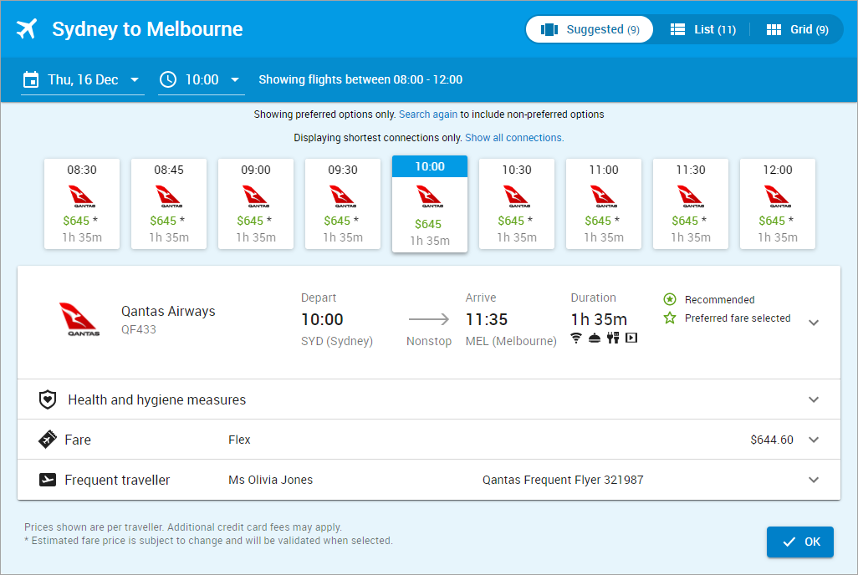Select the 08:30 flight card
This screenshot has width=858, height=575.
[x=82, y=204]
